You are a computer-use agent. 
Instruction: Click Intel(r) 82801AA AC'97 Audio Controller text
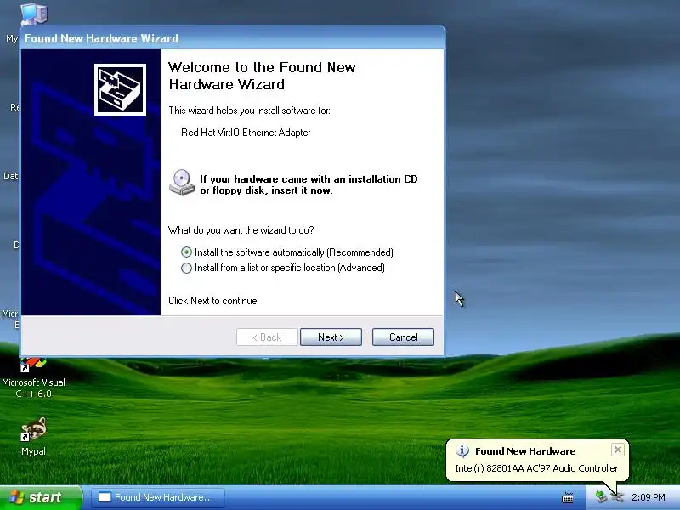[536, 468]
